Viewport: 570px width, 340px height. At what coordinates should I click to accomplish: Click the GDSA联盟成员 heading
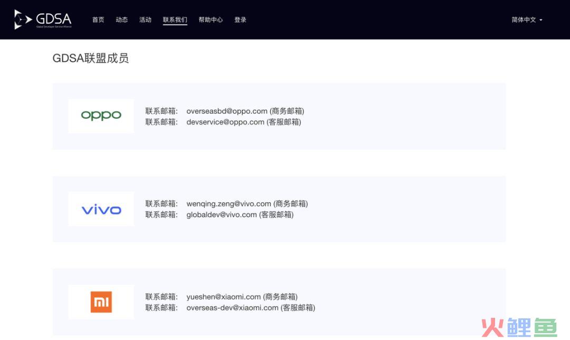click(91, 58)
